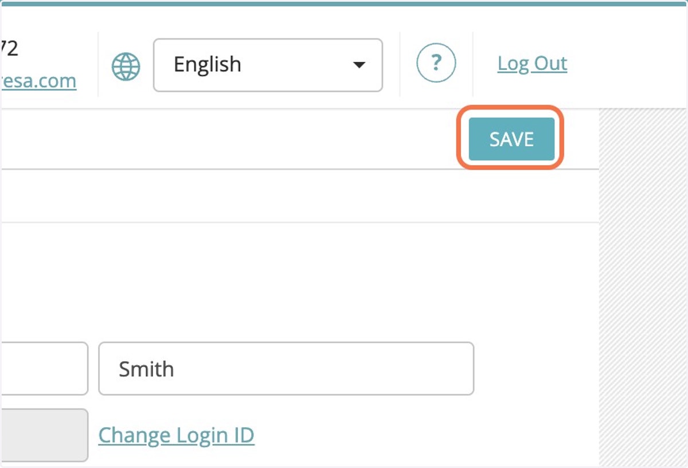The image size is (688, 468).
Task: Open the Change Login ID link
Action: (176, 435)
